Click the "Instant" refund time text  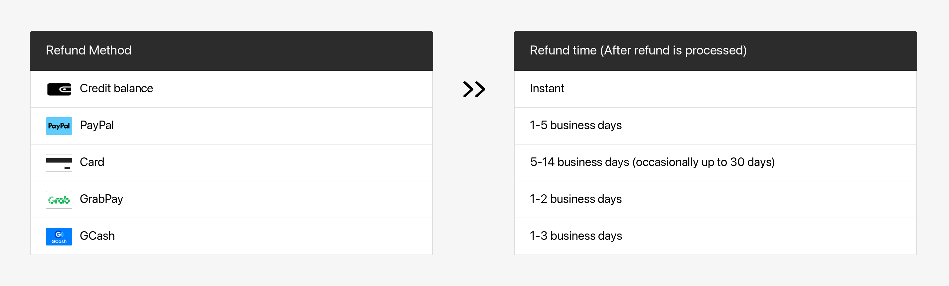pyautogui.click(x=547, y=89)
